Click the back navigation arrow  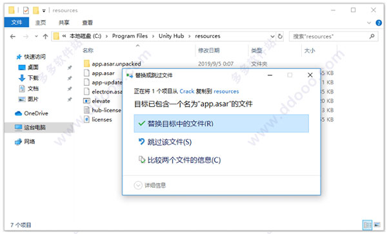coord(13,37)
